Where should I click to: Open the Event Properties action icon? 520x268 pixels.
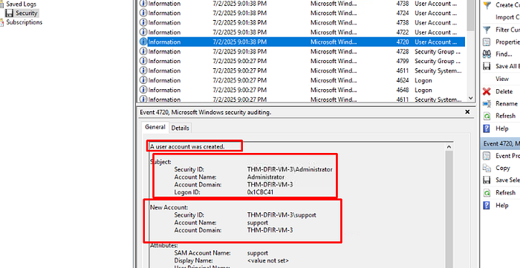pos(487,156)
